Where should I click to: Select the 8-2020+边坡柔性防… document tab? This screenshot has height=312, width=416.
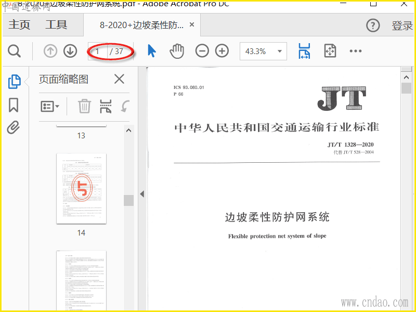click(141, 25)
